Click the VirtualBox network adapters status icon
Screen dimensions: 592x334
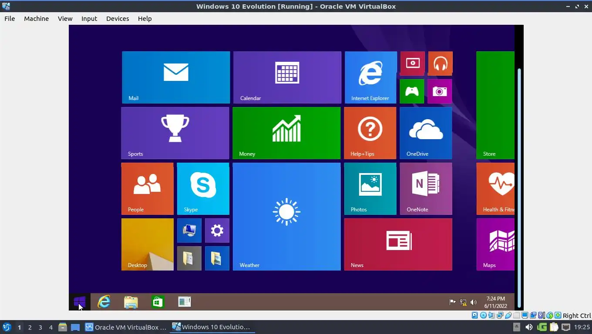500,315
